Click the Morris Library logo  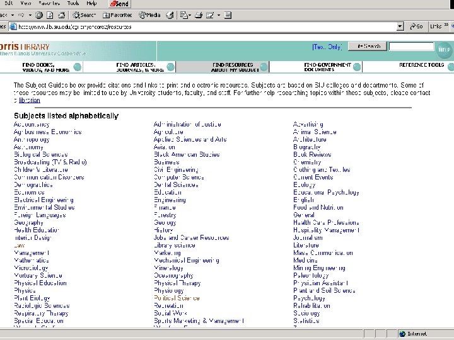(44, 50)
